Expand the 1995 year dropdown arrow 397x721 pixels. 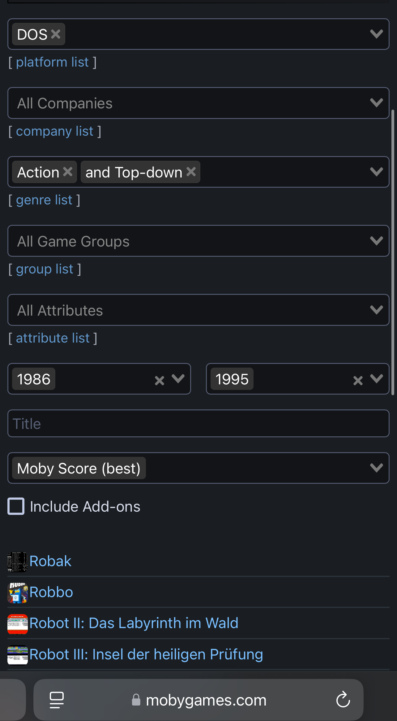(x=377, y=378)
